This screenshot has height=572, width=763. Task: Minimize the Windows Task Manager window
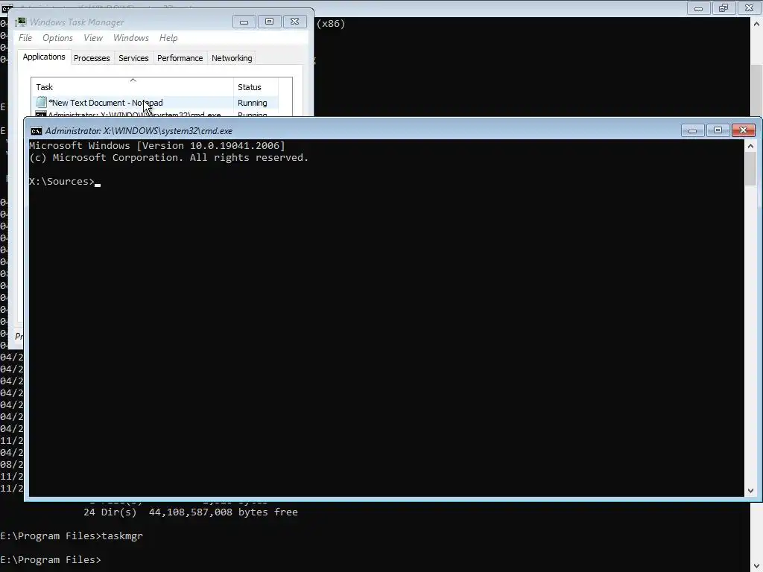click(x=244, y=22)
